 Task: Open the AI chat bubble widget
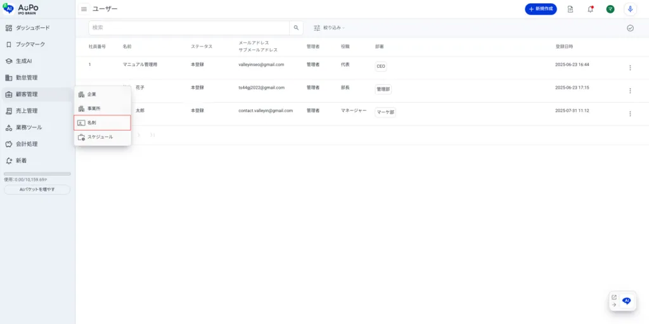coord(627,301)
